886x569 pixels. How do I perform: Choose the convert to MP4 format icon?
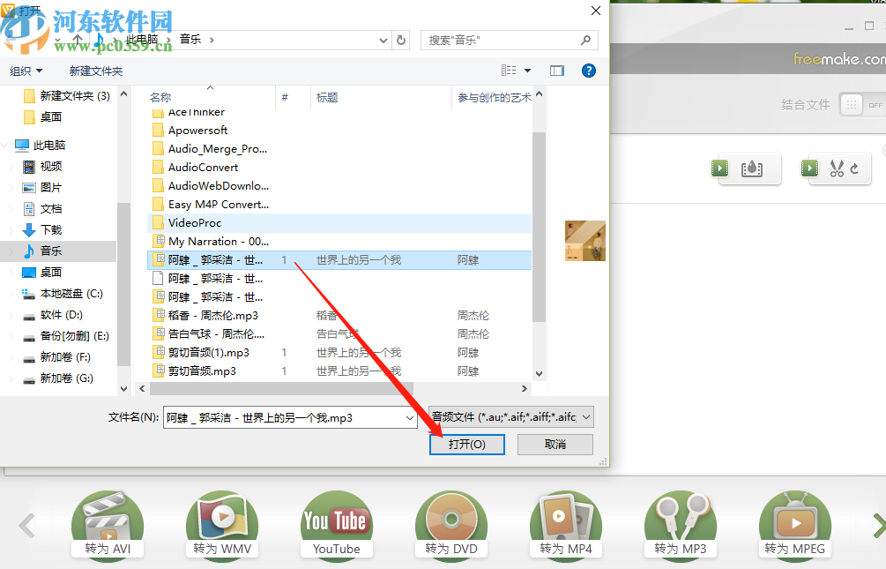[x=566, y=526]
